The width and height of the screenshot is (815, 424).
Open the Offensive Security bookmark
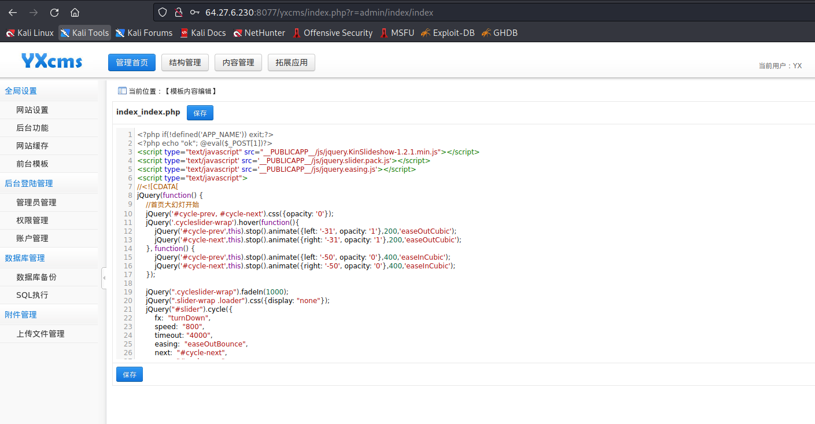[333, 33]
